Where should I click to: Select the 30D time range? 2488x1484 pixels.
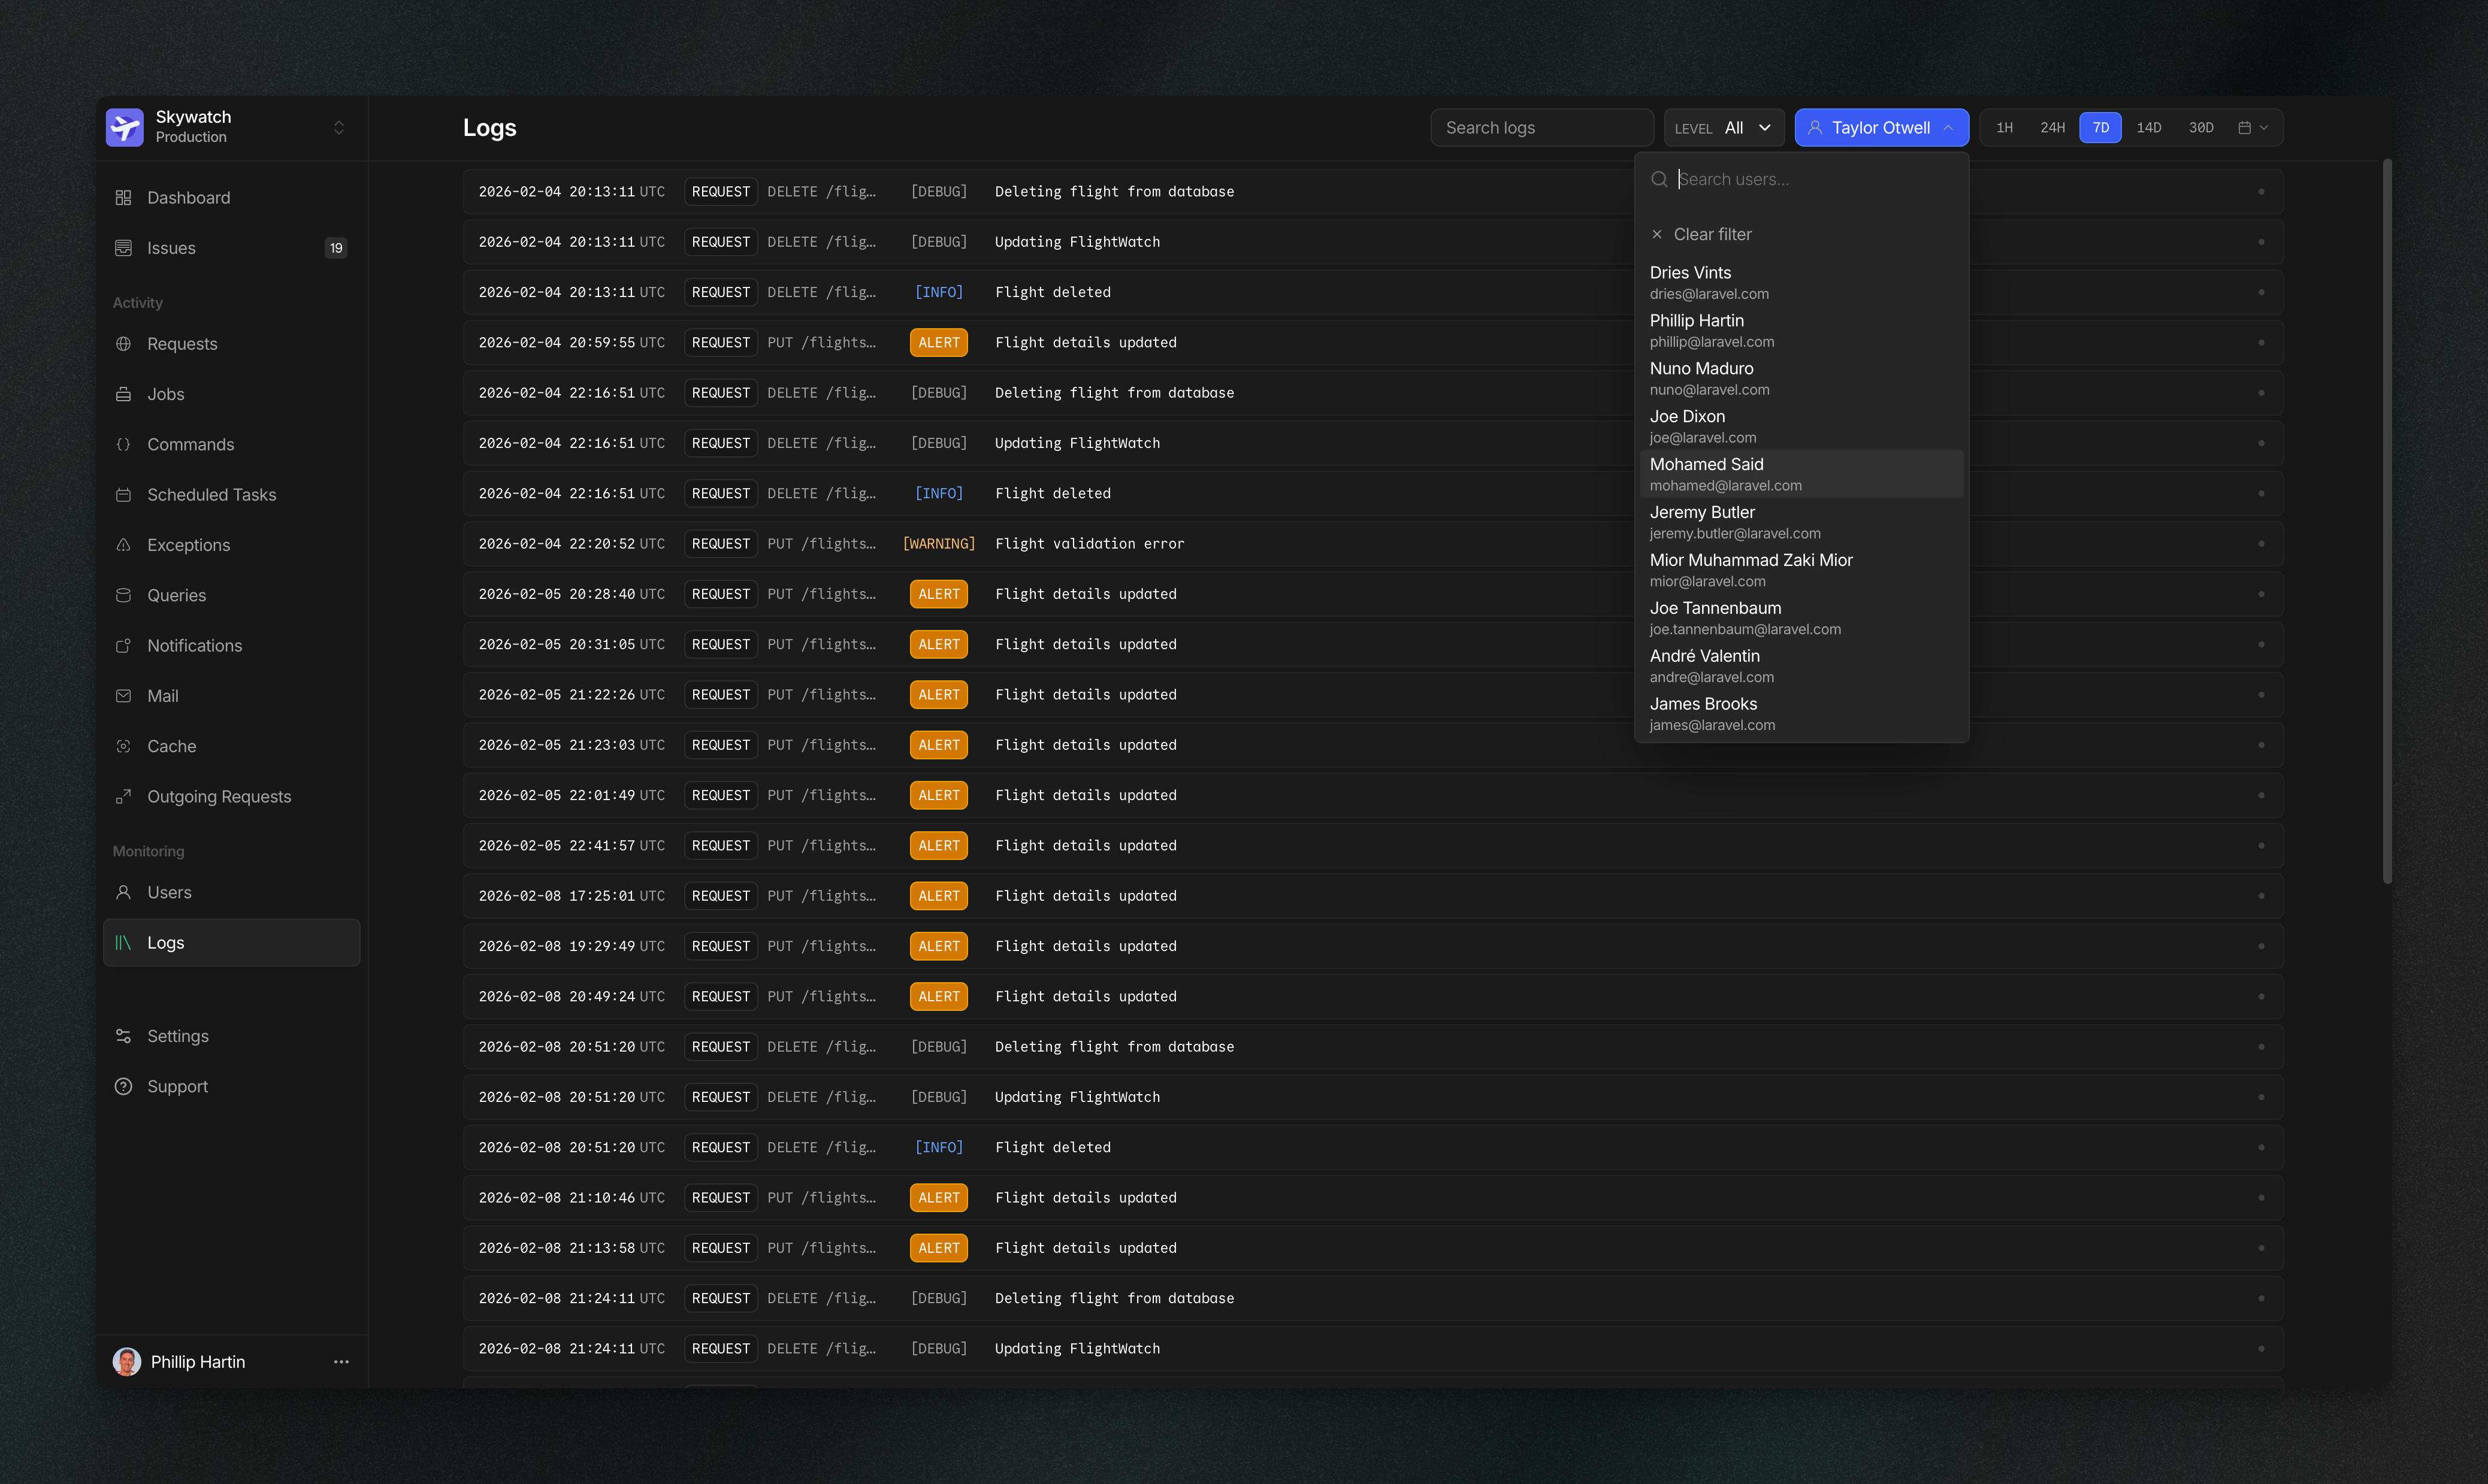pyautogui.click(x=2201, y=128)
